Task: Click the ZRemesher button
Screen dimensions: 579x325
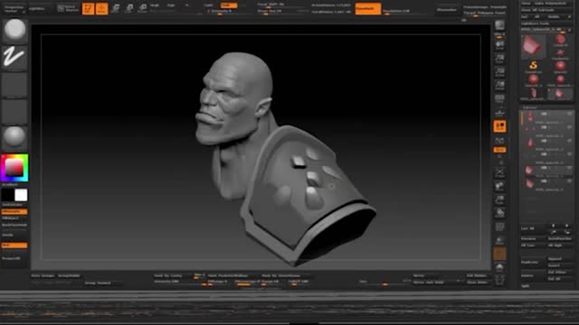Action: [x=446, y=9]
